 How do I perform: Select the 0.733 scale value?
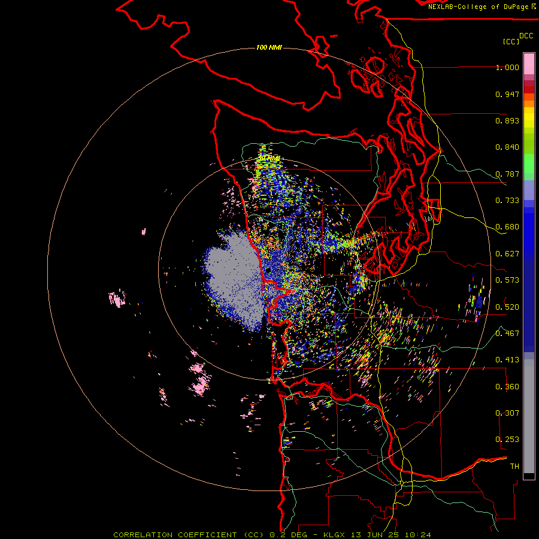coord(507,201)
